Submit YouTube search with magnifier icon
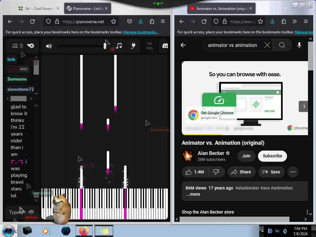Screen dimensions: 316x237 coord(282,45)
